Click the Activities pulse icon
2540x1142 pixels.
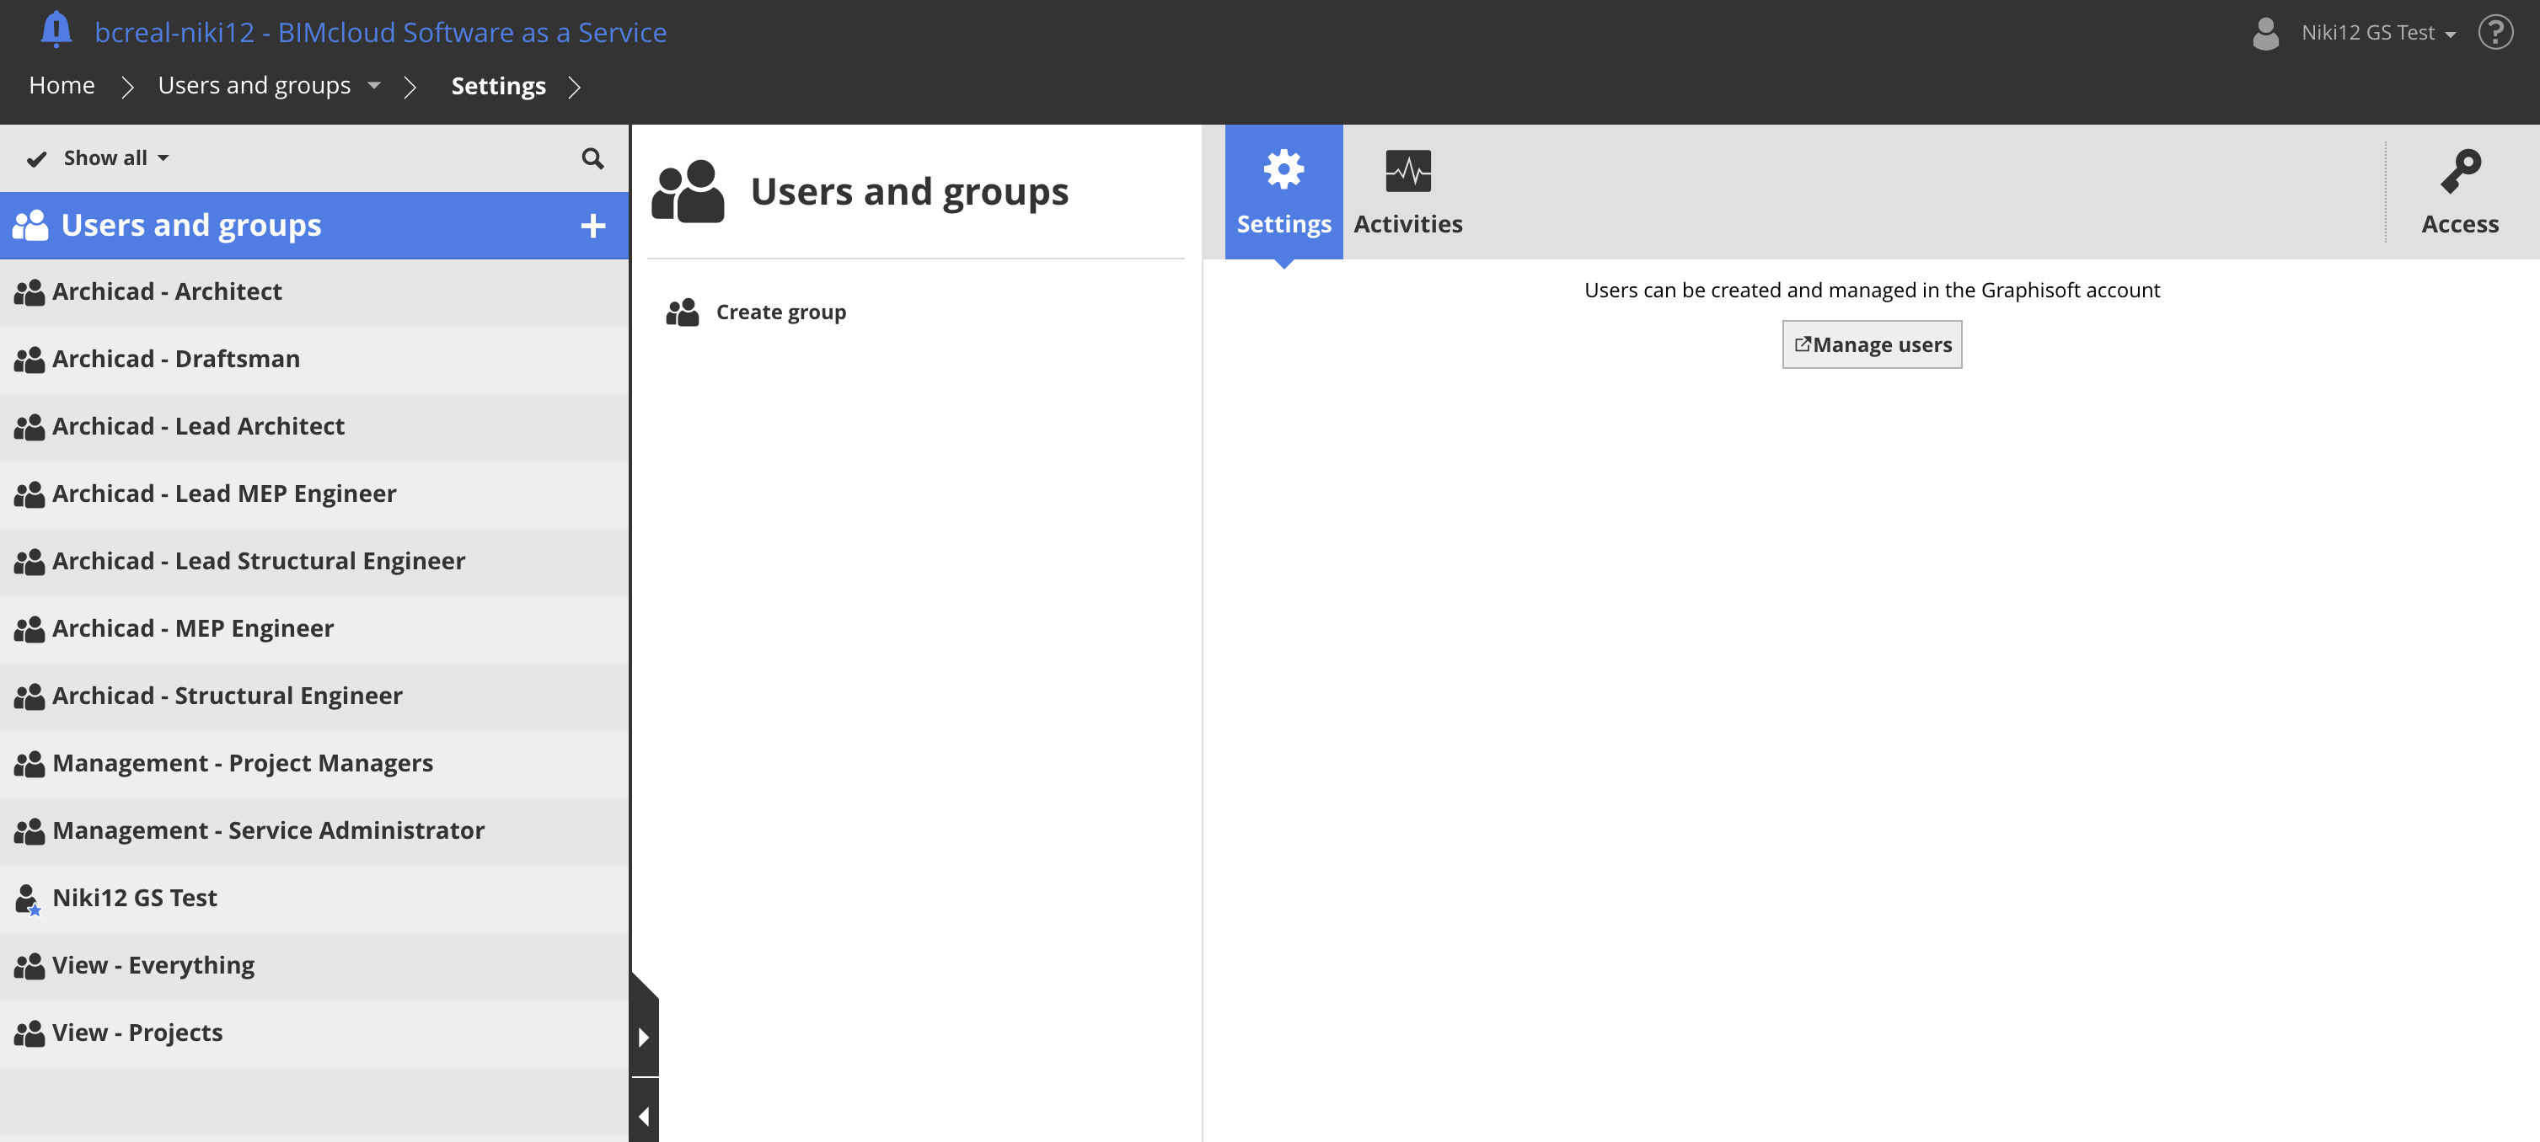(1408, 170)
